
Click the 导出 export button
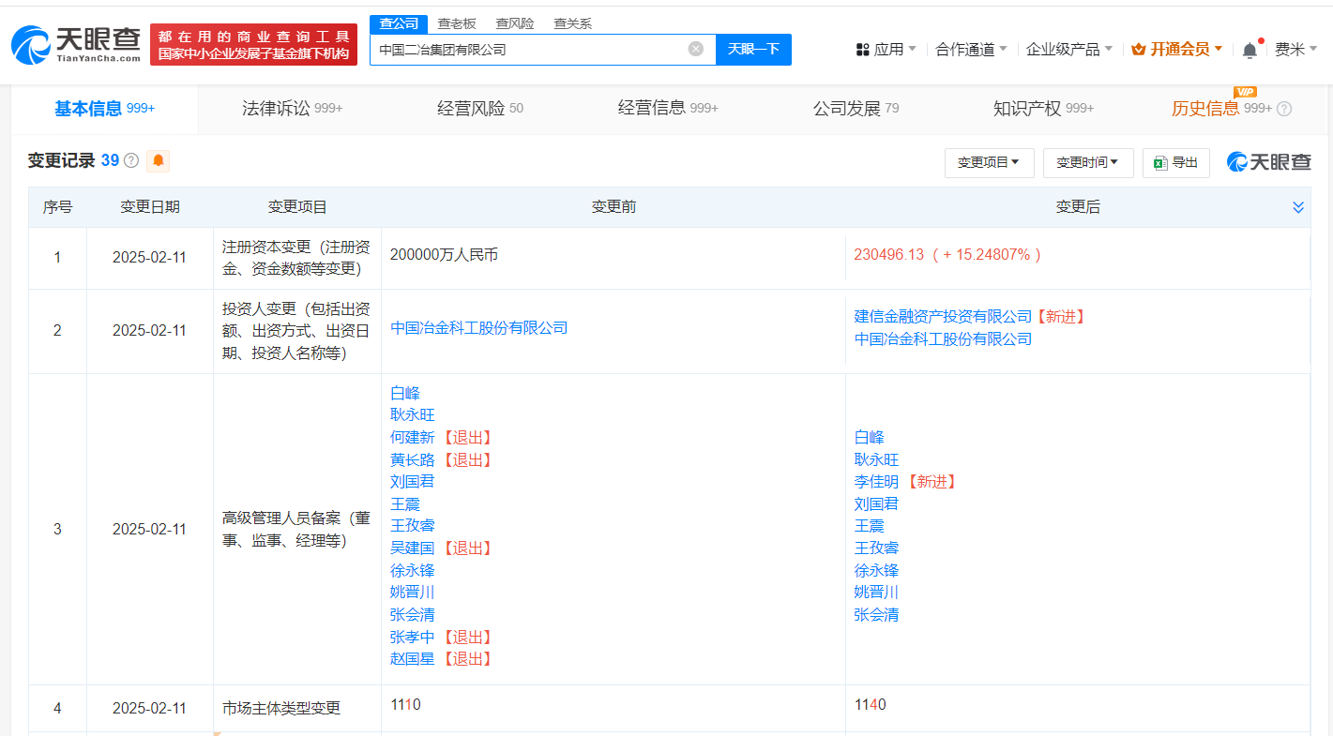tap(1176, 162)
